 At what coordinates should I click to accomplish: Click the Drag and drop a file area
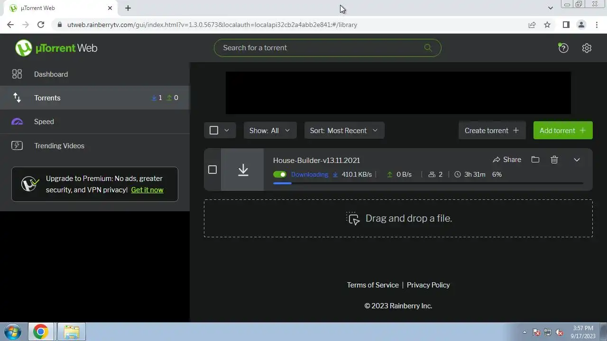tap(398, 218)
